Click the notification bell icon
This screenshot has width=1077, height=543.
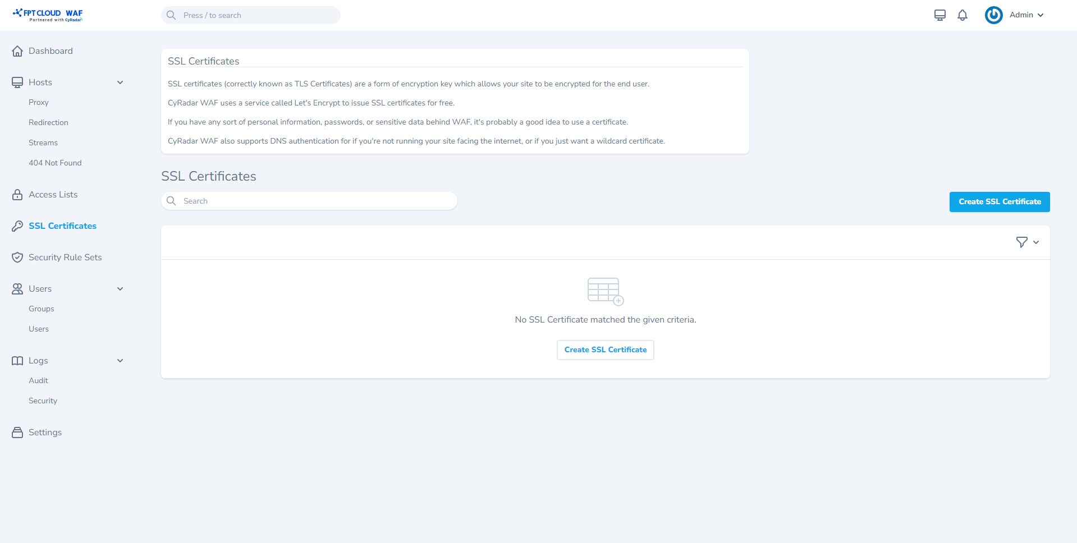pyautogui.click(x=963, y=15)
